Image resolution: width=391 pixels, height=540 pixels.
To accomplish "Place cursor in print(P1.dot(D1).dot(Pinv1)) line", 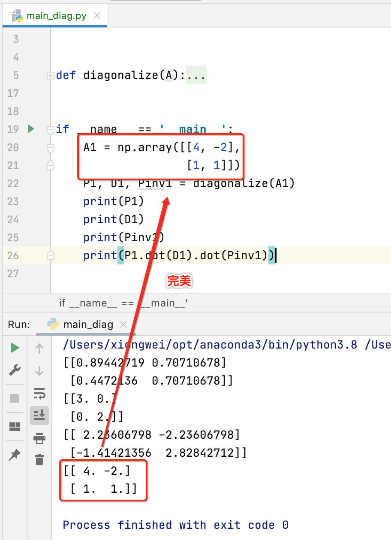I will point(179,255).
